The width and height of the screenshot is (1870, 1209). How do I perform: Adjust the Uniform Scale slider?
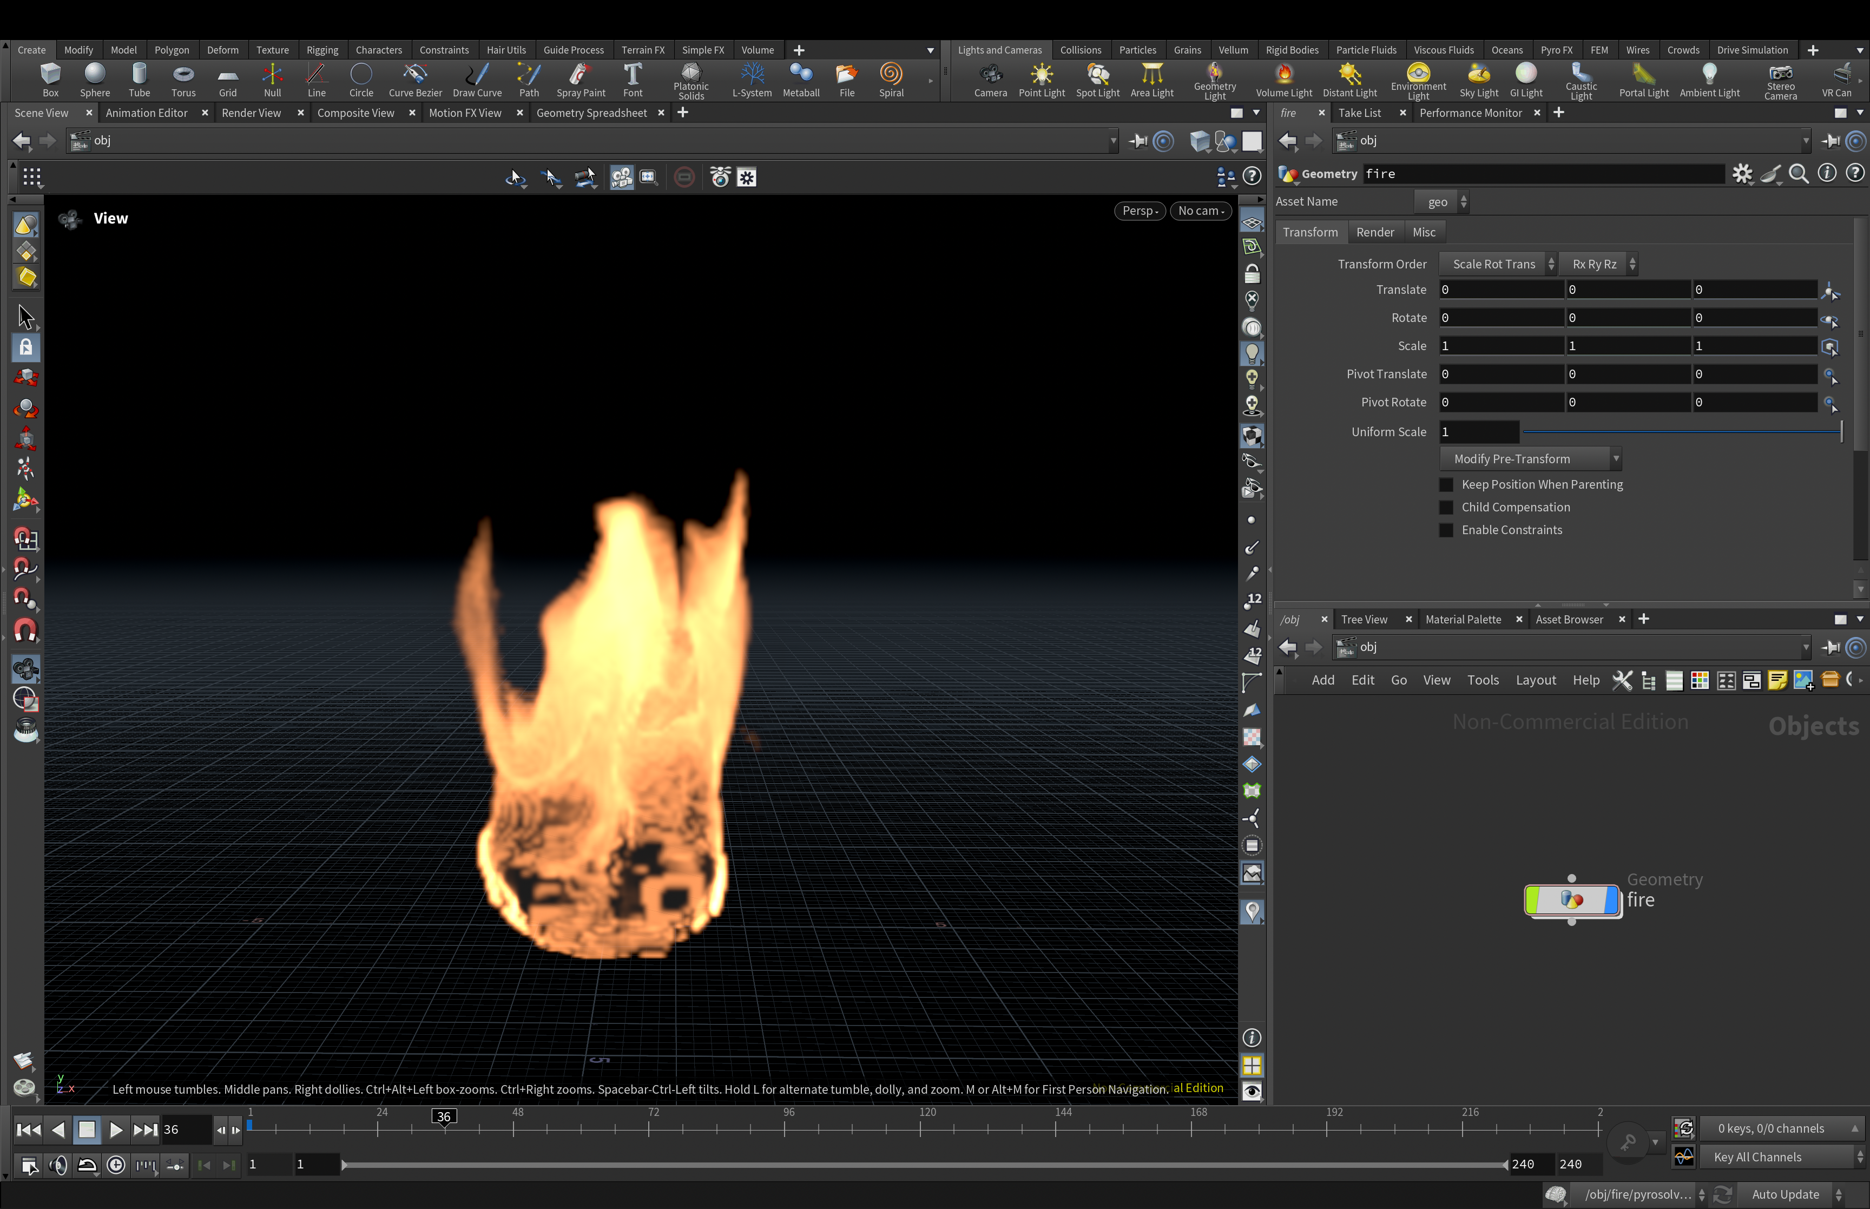(1682, 432)
